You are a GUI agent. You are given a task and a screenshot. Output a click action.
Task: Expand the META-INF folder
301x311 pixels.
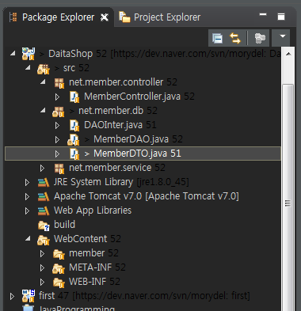tap(42, 267)
